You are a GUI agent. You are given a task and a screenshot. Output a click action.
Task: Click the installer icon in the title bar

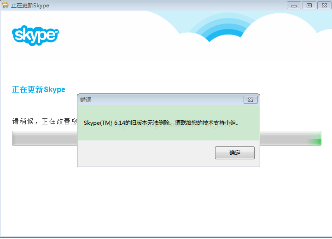point(5,5)
